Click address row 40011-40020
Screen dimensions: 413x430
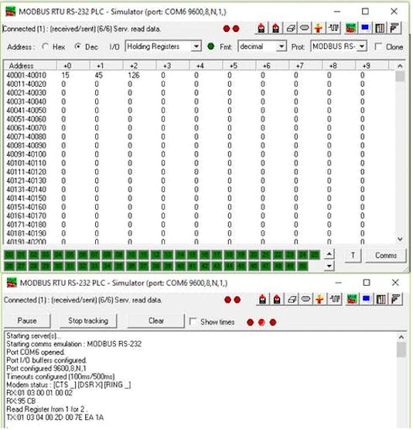26,84
